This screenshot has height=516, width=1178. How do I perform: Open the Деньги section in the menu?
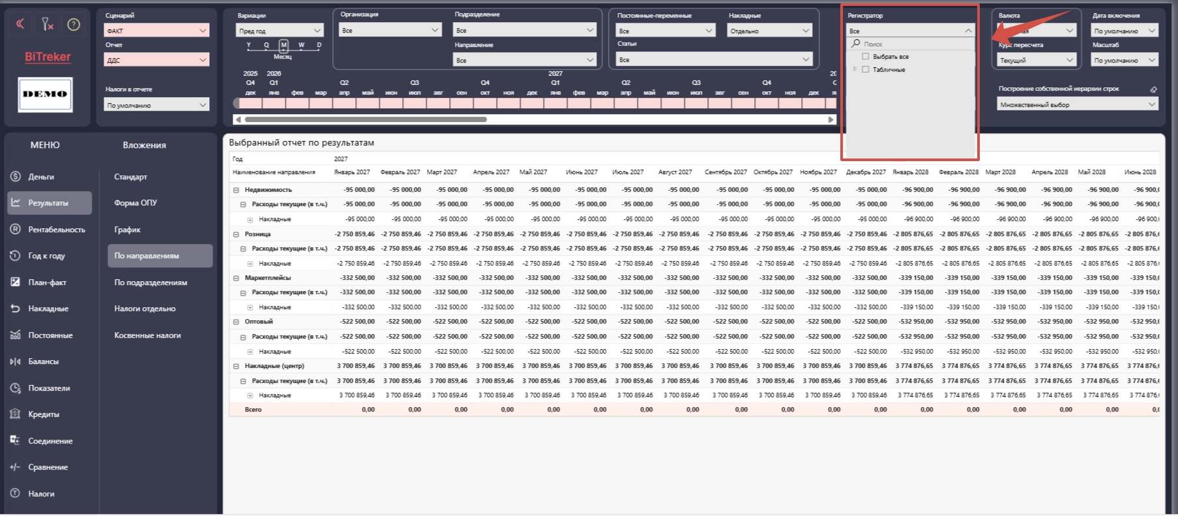coord(41,177)
